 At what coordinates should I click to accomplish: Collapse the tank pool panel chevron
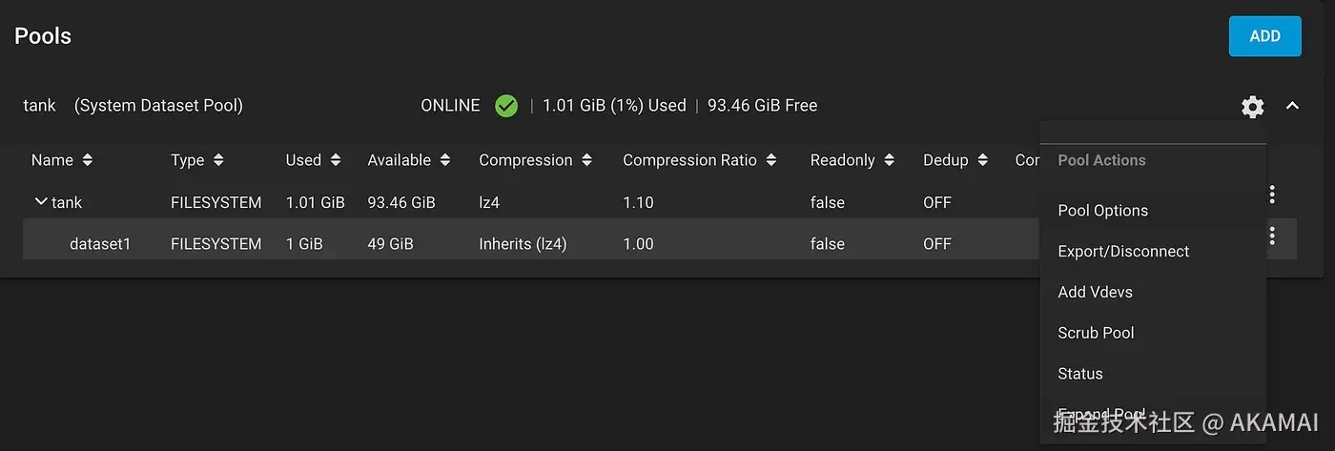click(1292, 106)
